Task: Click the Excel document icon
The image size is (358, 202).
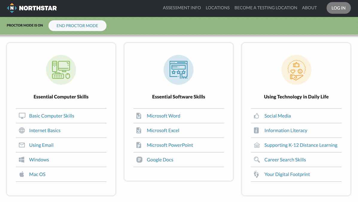Action: point(139,130)
